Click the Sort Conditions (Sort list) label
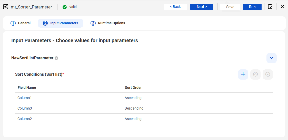The width and height of the screenshot is (288, 140). (40, 74)
